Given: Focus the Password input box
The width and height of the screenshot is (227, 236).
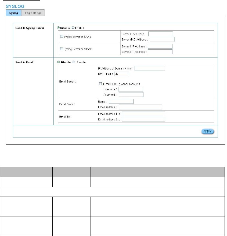Looking at the screenshot, I should [131, 94].
